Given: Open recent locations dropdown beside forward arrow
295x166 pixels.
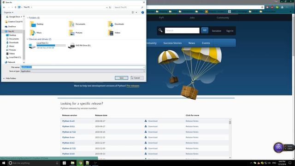Looking at the screenshot, I should [x=12, y=7].
